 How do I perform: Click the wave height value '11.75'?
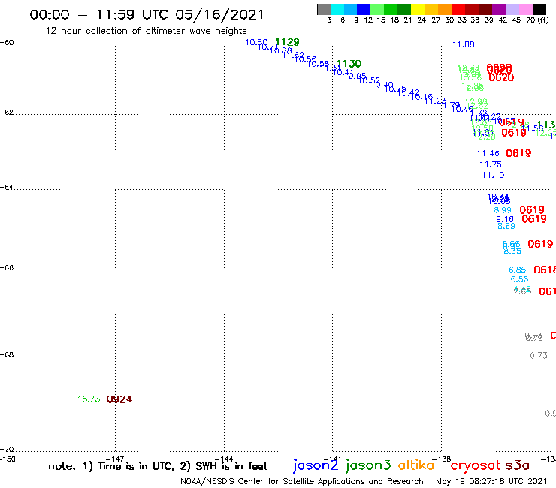click(491, 164)
